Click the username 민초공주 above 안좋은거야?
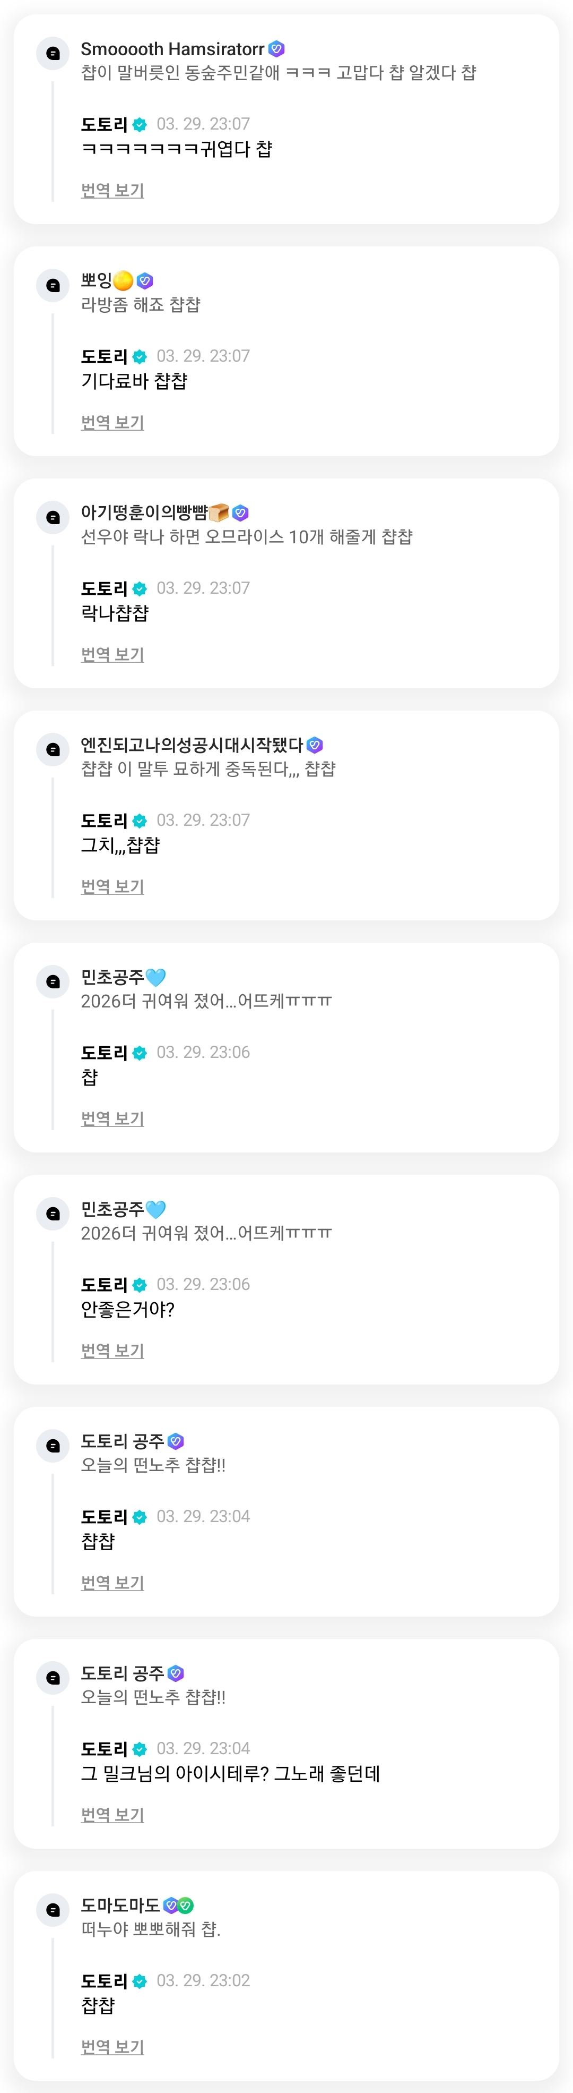This screenshot has width=573, height=2093. pyautogui.click(x=112, y=1209)
